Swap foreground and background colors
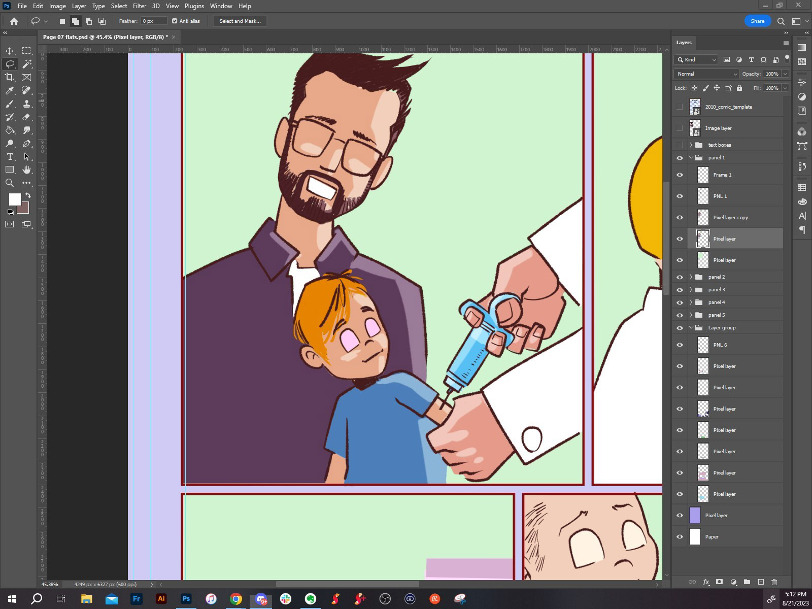 (28, 195)
